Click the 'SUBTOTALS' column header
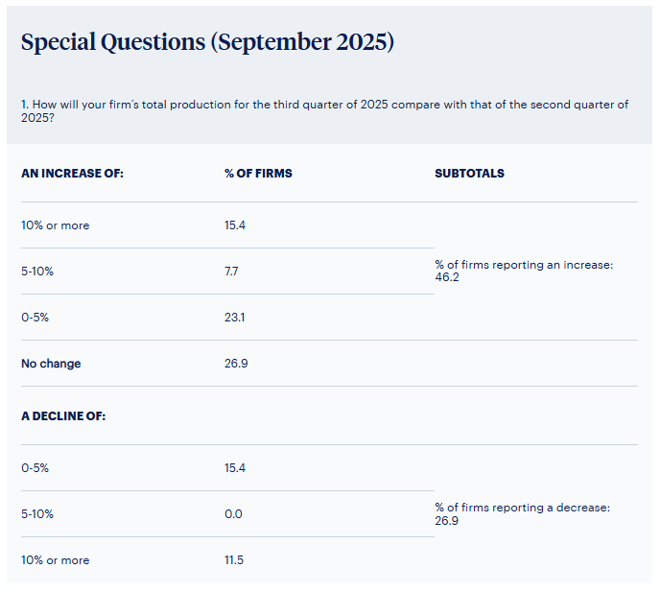 [469, 174]
